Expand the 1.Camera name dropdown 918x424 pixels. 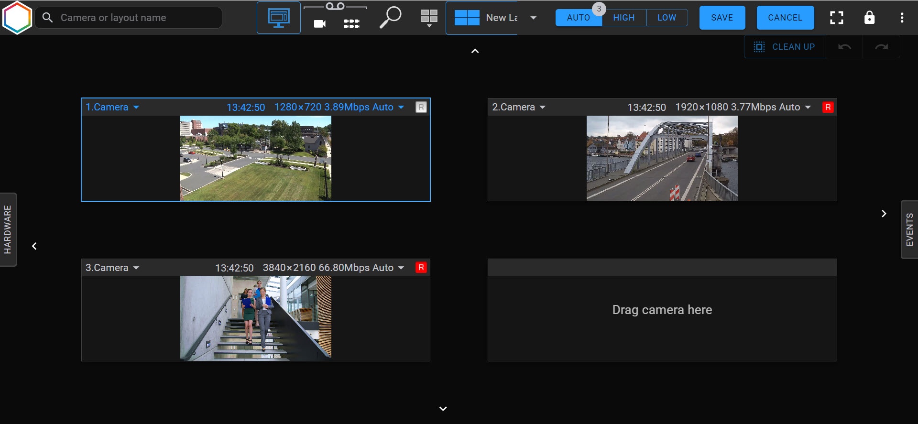tap(136, 107)
